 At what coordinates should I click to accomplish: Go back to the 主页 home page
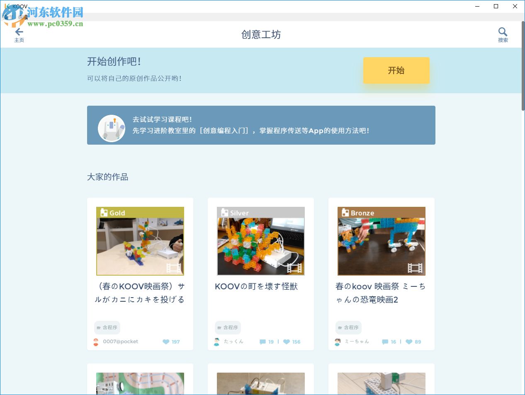coord(19,35)
